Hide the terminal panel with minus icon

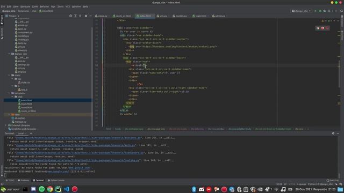338,133
